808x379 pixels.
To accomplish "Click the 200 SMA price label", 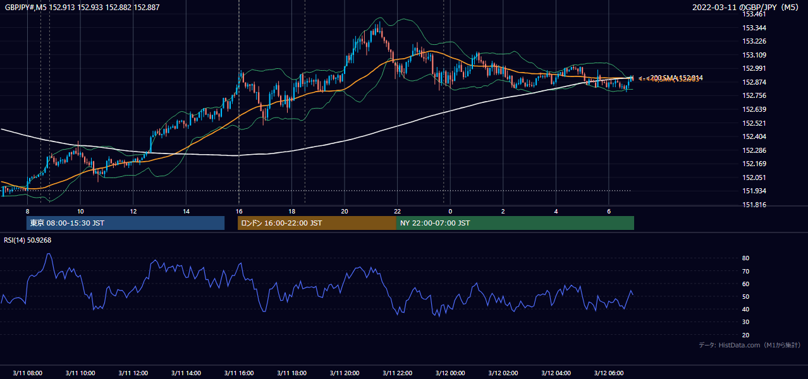I will 675,78.
